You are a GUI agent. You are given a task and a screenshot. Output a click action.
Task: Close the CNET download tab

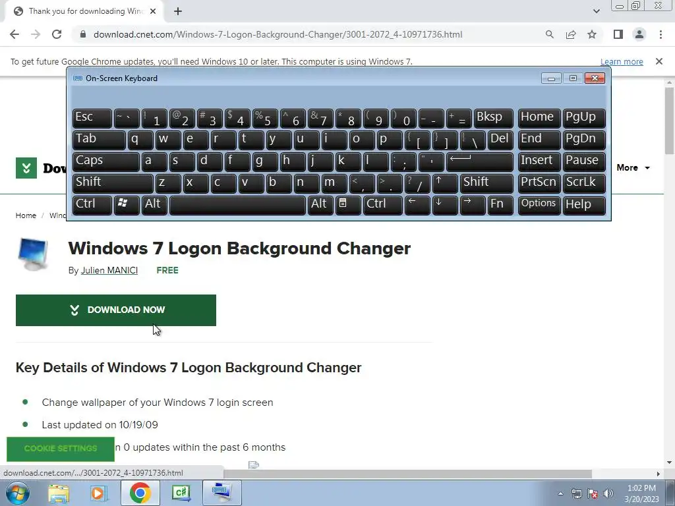[x=153, y=11]
